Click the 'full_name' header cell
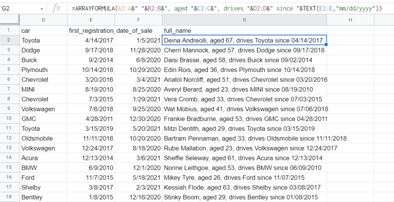The width and height of the screenshot is (394, 202). (244, 30)
